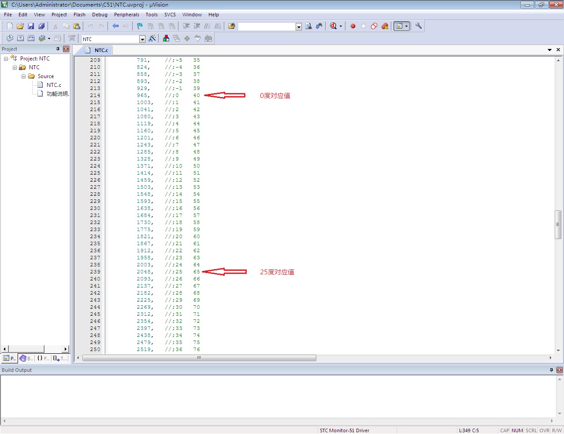Toggle bookmark flag icon in toolbar

coord(140,26)
